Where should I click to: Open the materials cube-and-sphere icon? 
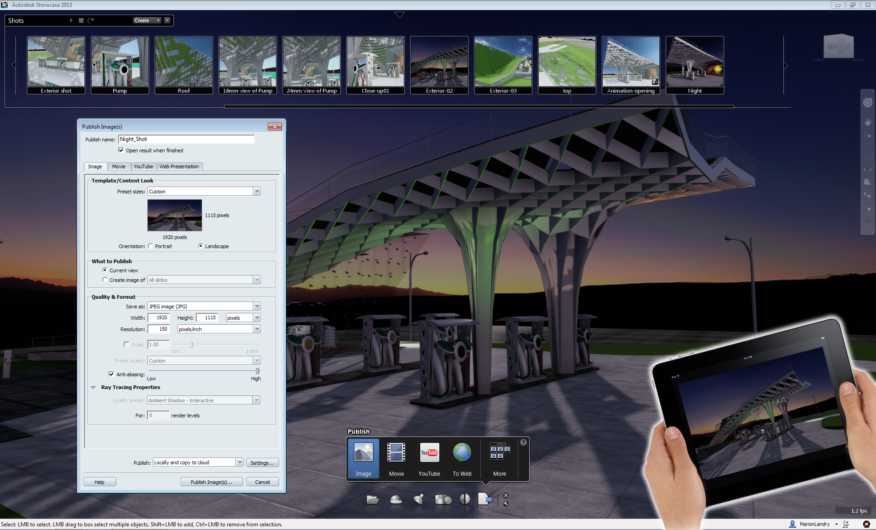pos(443,499)
